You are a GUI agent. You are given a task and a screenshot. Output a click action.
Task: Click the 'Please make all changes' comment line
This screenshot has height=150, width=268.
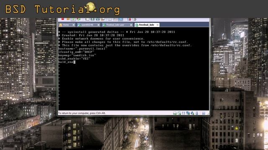[123, 42]
